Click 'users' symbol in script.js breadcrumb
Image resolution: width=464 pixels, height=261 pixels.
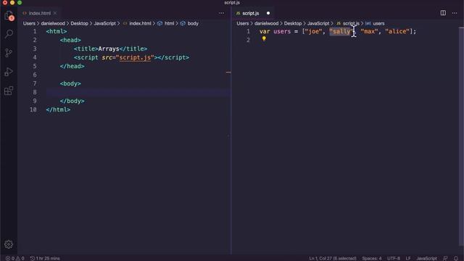[x=378, y=23]
